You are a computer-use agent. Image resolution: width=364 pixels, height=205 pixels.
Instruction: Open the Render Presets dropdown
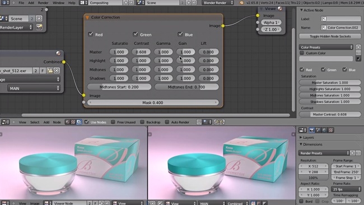click(324, 153)
